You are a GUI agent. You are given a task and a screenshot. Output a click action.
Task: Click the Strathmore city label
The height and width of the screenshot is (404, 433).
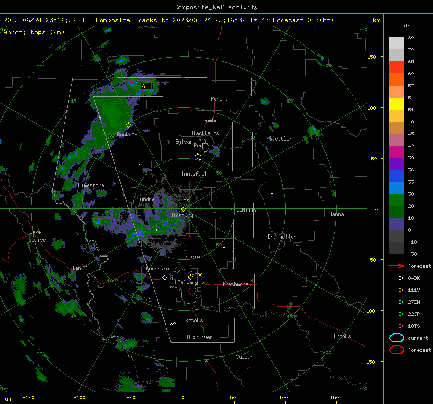click(x=234, y=284)
